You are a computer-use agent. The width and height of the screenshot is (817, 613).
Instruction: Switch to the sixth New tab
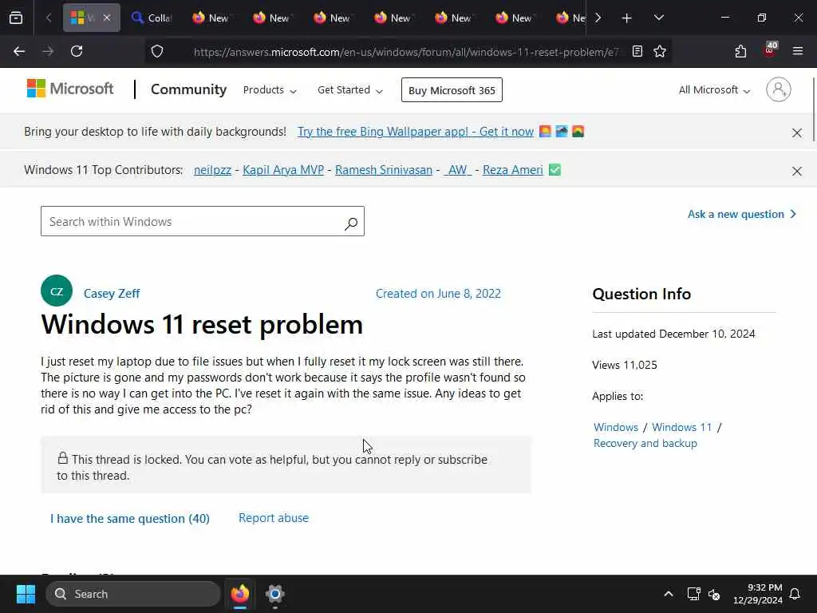[513, 18]
